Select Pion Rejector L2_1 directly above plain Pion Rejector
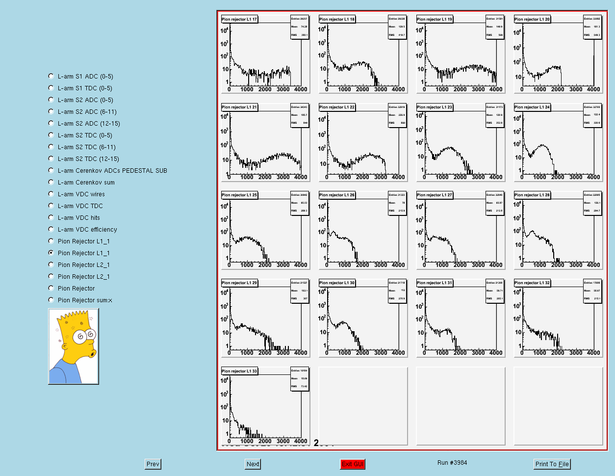Viewport: 615px width, 476px height. pyautogui.click(x=51, y=276)
